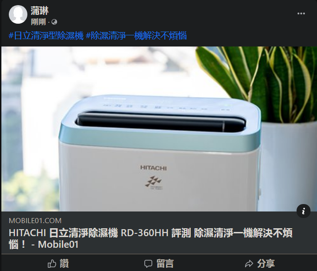The width and height of the screenshot is (317, 271).
Task: Click the 分享 share button
Action: pos(260,264)
